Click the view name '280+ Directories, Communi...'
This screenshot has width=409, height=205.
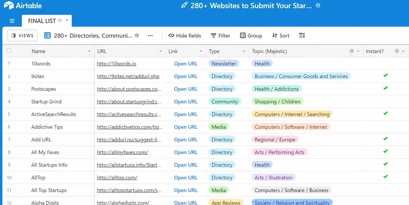93,35
